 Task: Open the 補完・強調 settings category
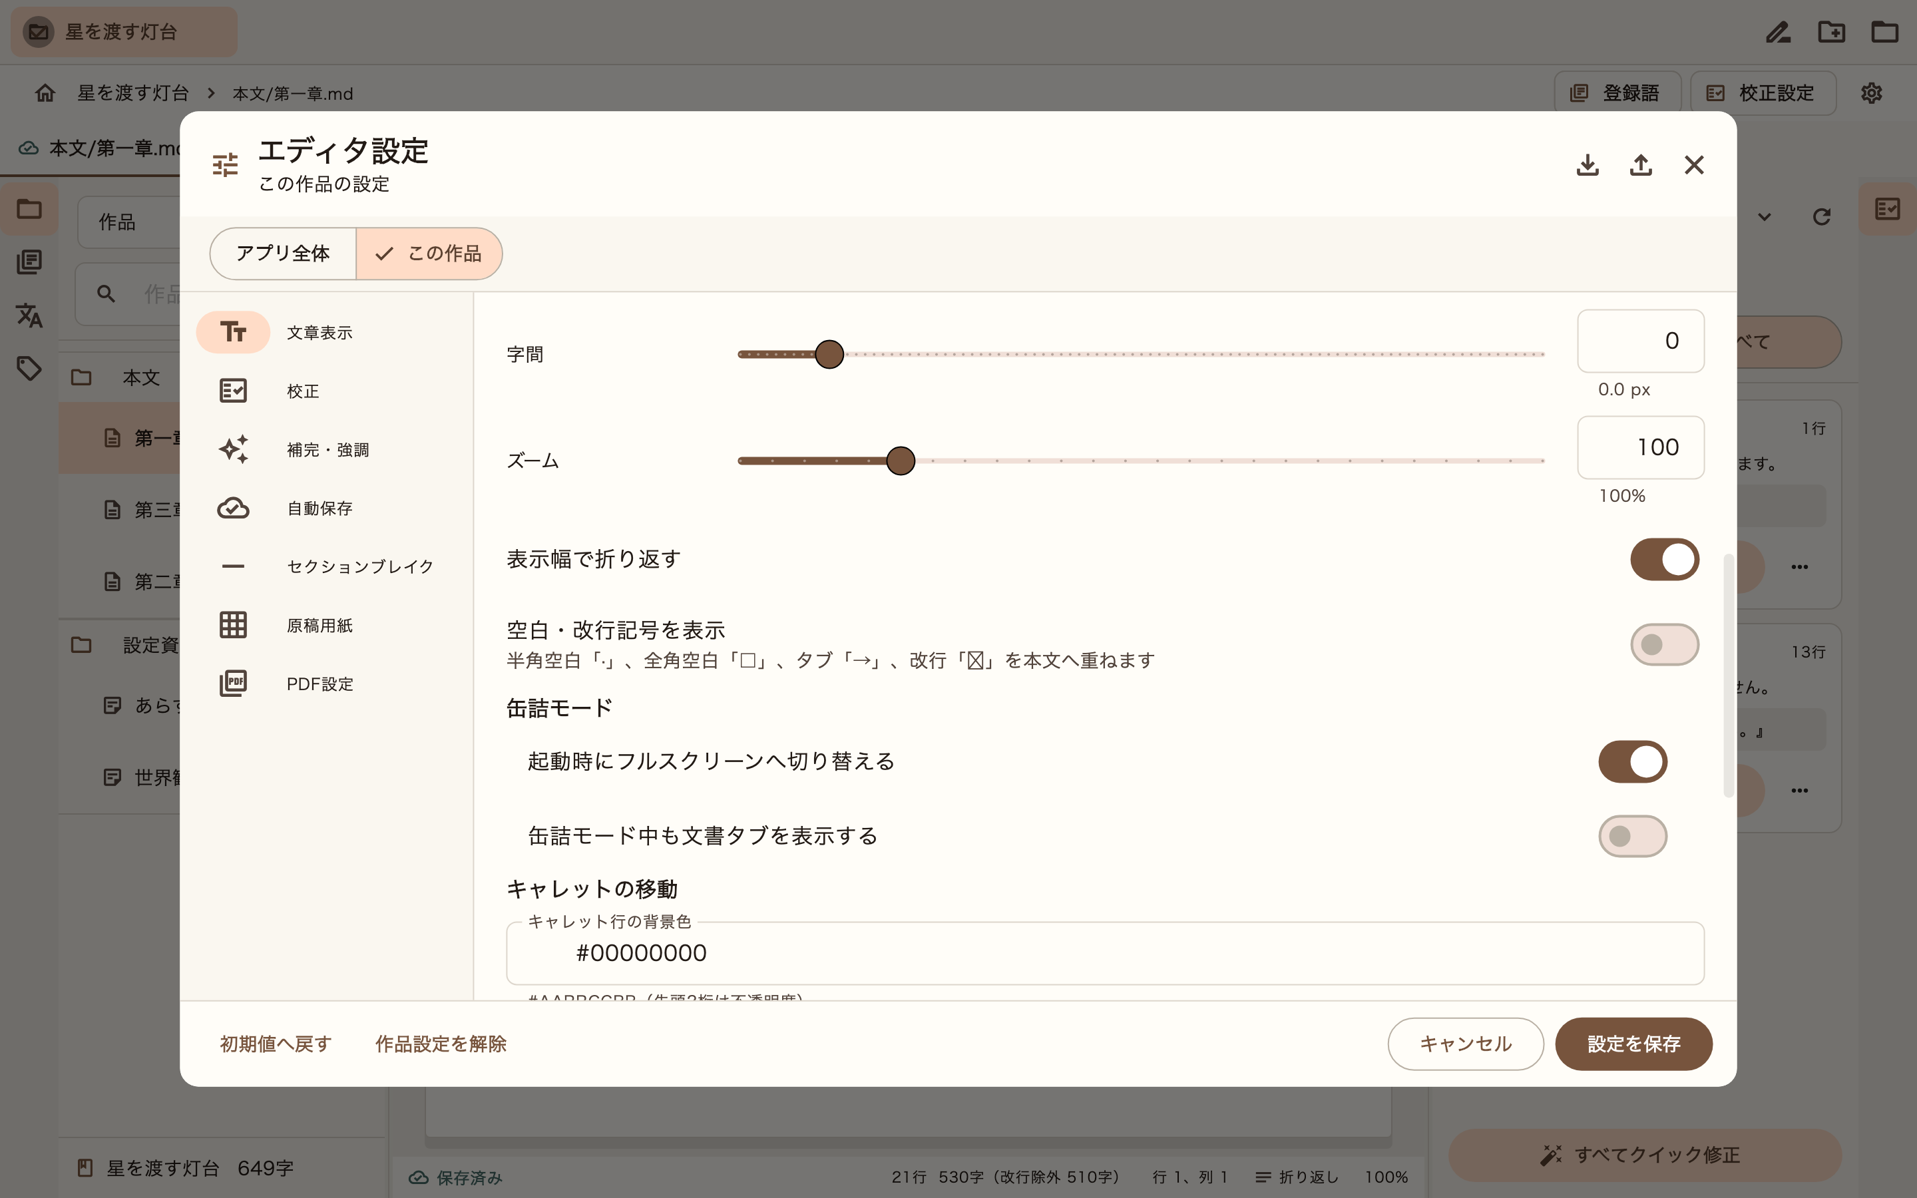pos(326,449)
